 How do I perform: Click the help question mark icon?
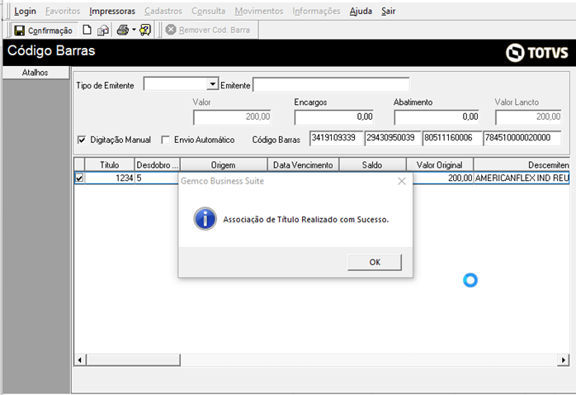[145, 30]
